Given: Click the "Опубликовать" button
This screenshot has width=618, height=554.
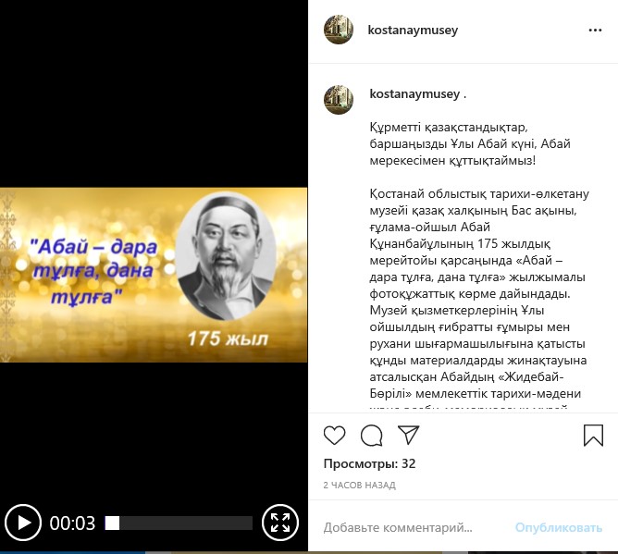Looking at the screenshot, I should (x=559, y=527).
